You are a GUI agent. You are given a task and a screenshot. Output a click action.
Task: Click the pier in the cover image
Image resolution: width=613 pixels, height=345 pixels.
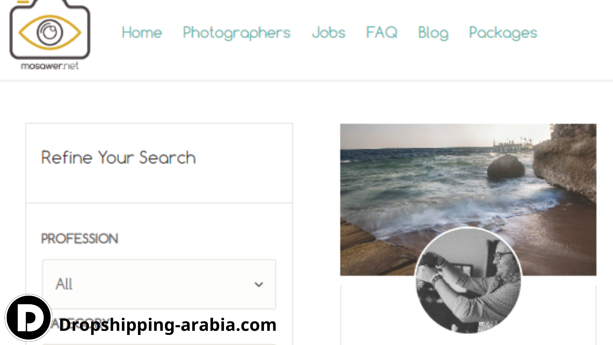513,145
